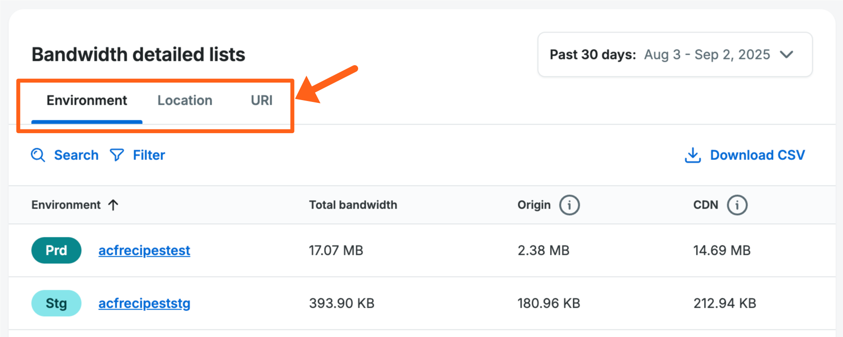Viewport: 843px width, 337px height.
Task: Show the Origin column info tooltip icon
Action: point(569,205)
